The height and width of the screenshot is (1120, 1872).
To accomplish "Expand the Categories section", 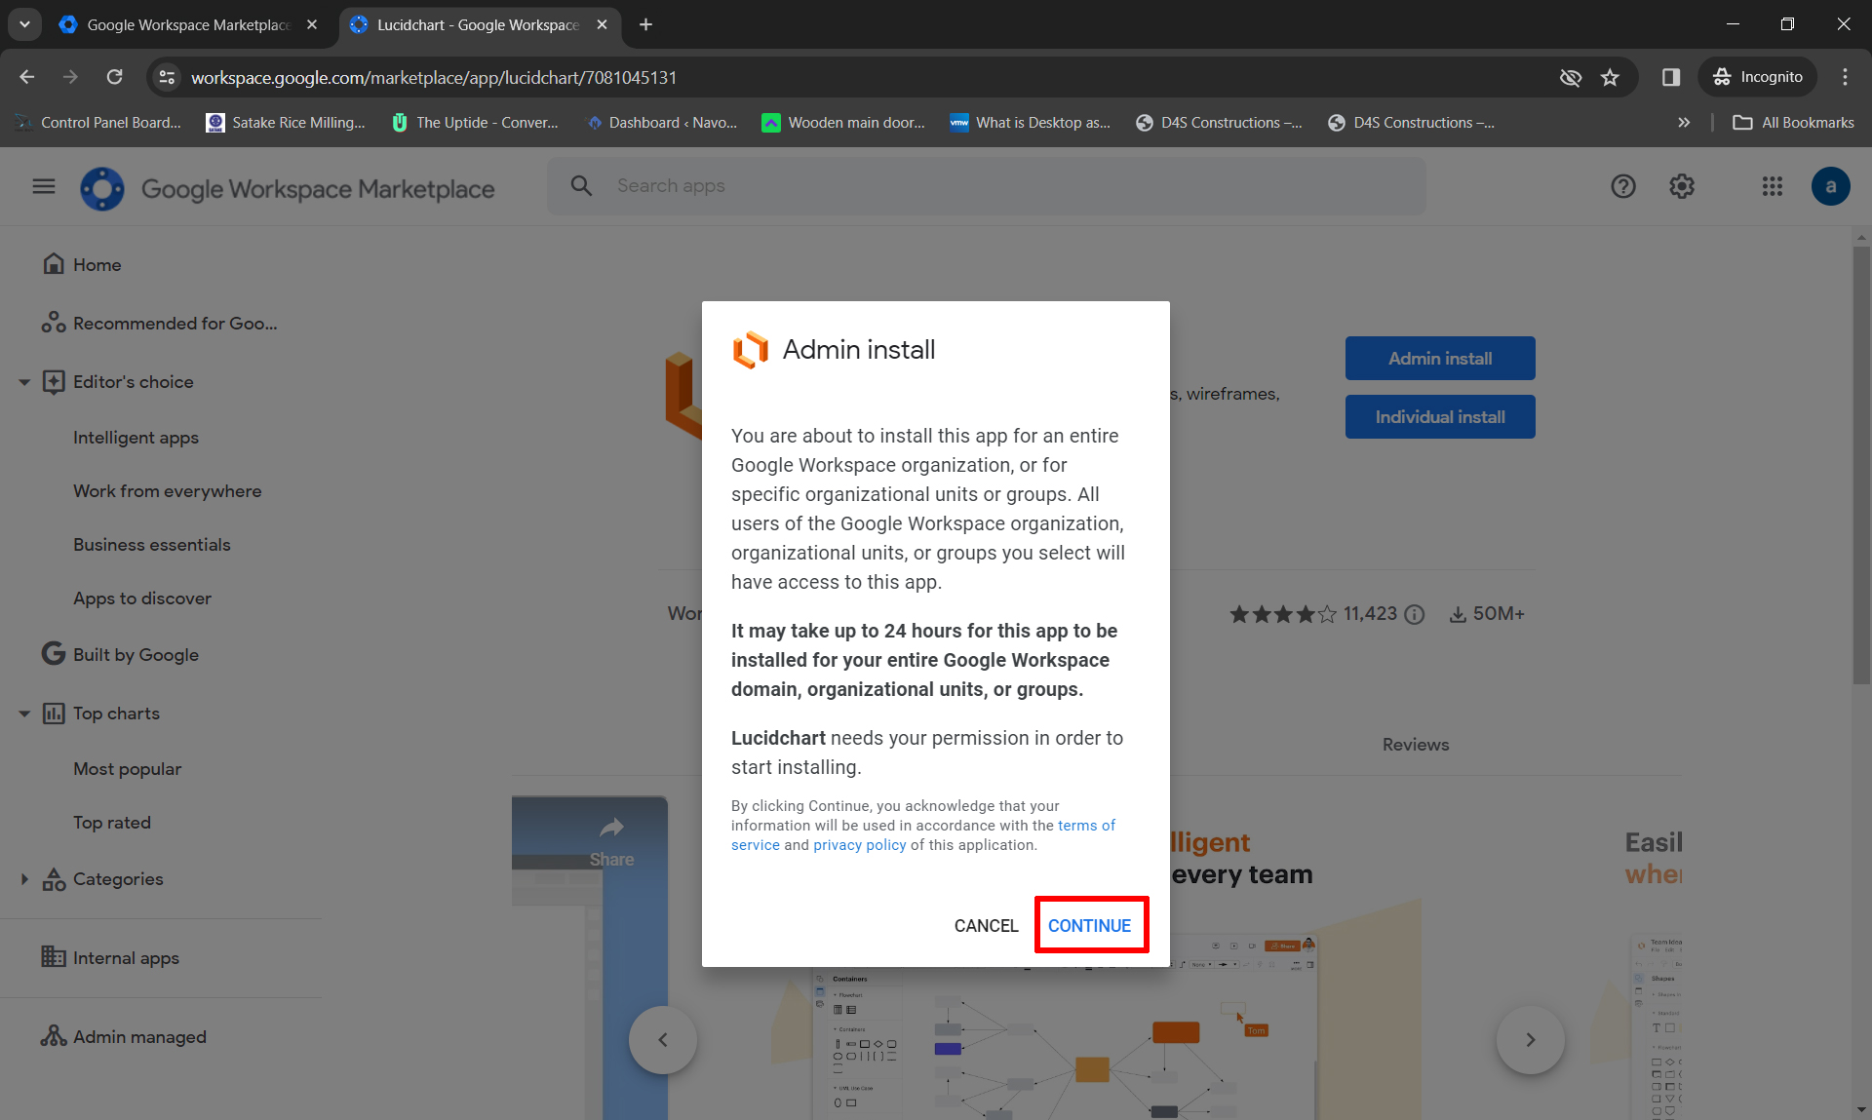I will [x=24, y=879].
